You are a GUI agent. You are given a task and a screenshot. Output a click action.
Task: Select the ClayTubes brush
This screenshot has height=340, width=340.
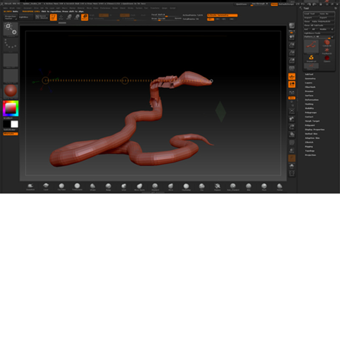pos(62,187)
